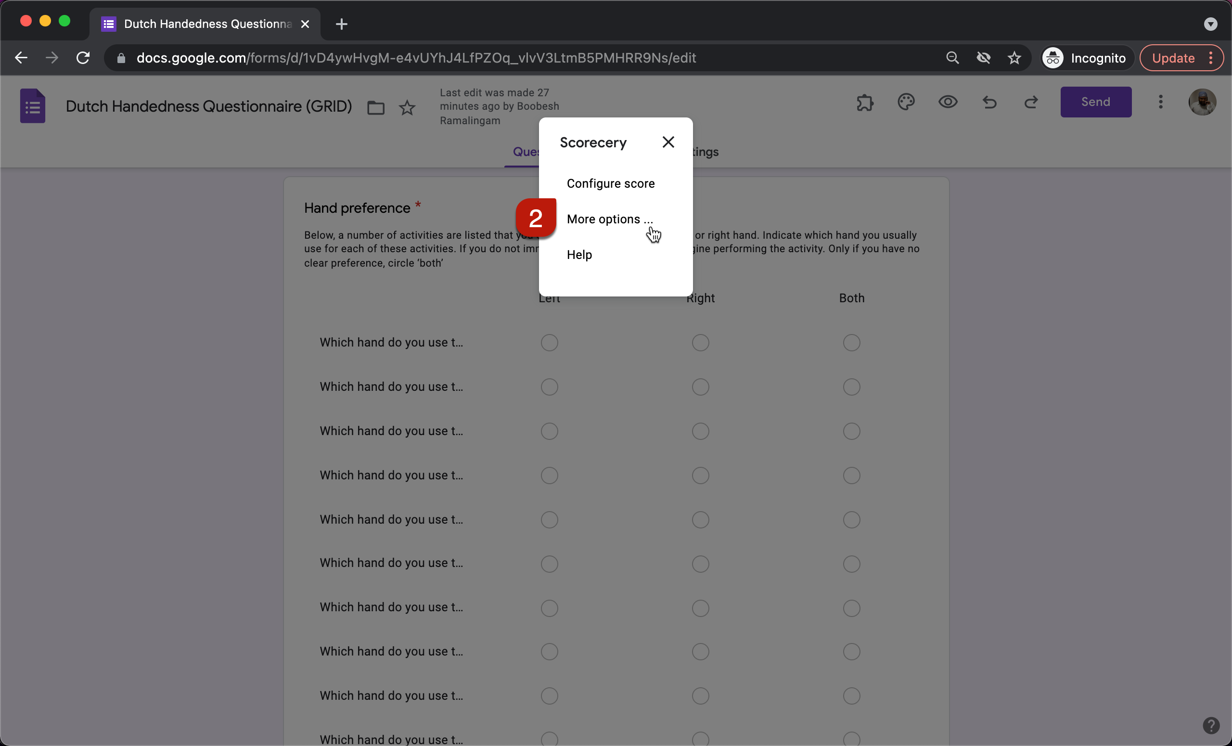
Task: Select Configure score in Scorecery menu
Action: click(611, 183)
